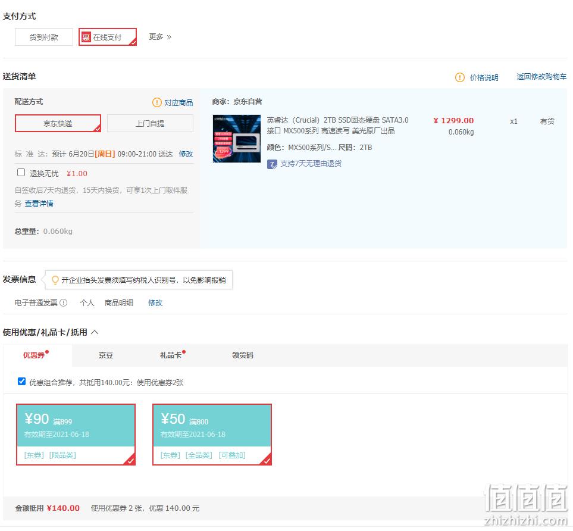The width and height of the screenshot is (573, 531).
Task: Uncheck the 优惠组合推荐 checkbox
Action: pos(21,382)
